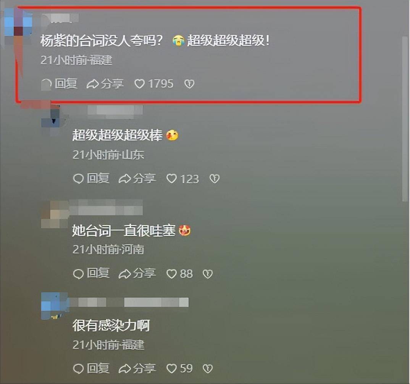The height and width of the screenshot is (384, 410).
Task: Share the comment from 山东
Action: tap(137, 179)
